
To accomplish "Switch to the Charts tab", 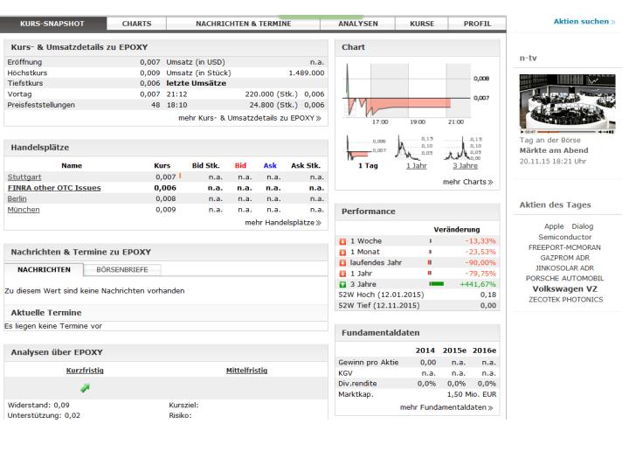I will coord(137,24).
